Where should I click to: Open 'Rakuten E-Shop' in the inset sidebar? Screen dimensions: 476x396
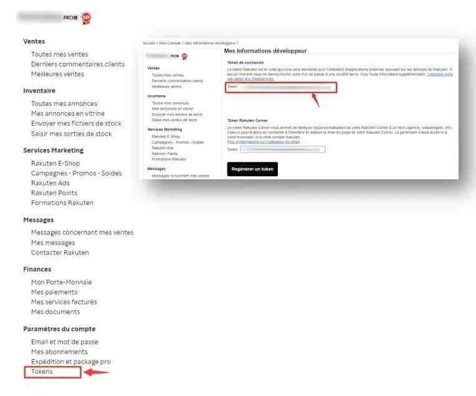click(x=166, y=136)
